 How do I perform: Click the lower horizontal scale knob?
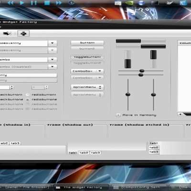coord(141,75)
